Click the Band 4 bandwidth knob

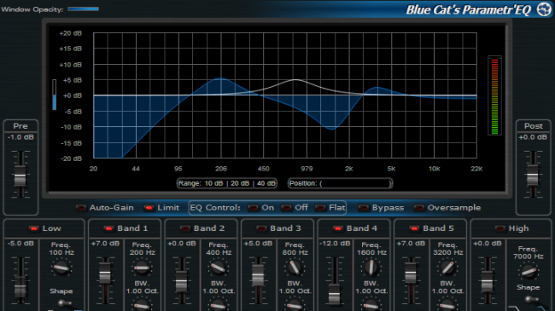[x=371, y=305]
